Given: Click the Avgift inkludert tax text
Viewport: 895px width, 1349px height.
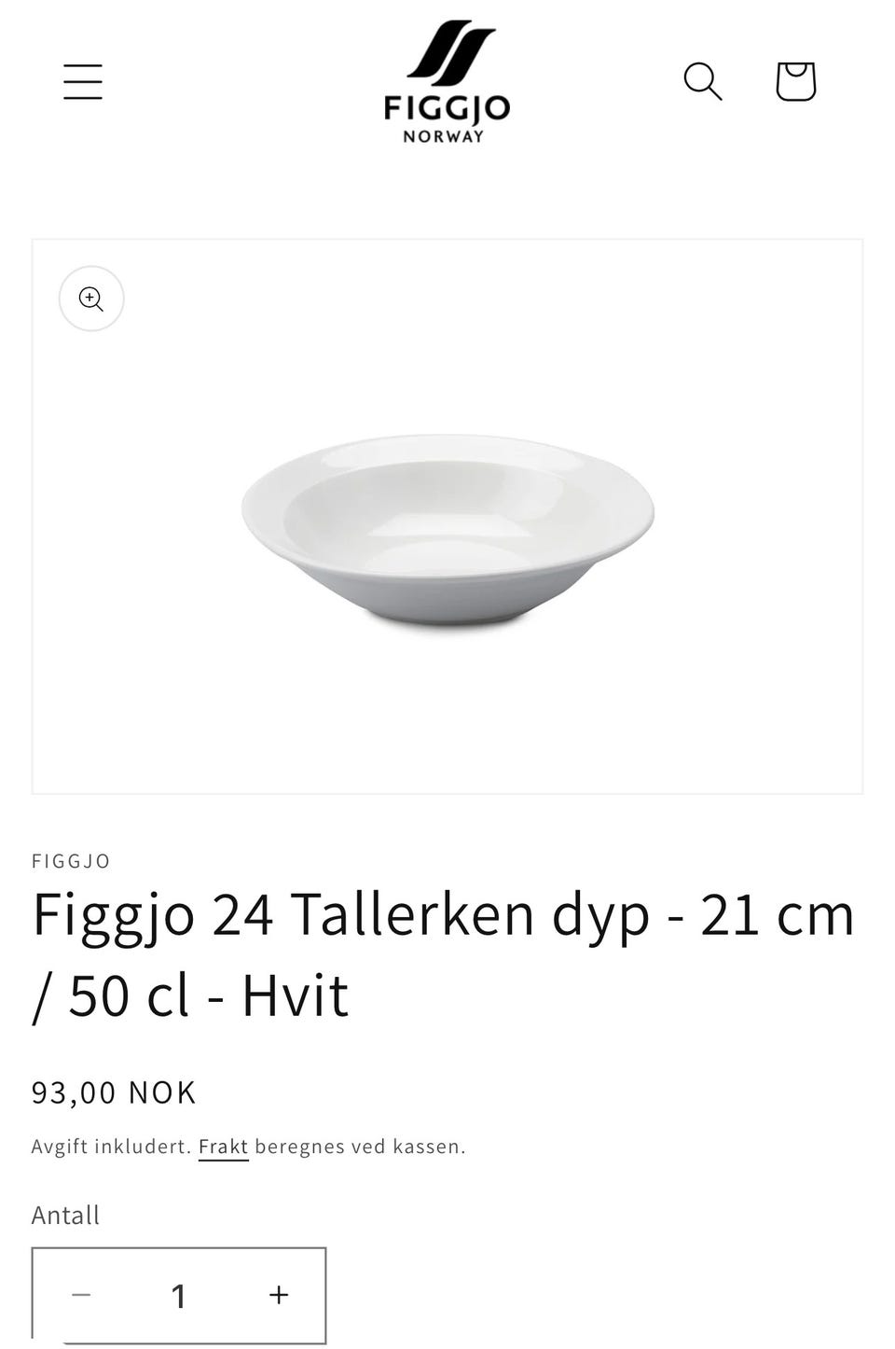Looking at the screenshot, I should [x=112, y=1147].
